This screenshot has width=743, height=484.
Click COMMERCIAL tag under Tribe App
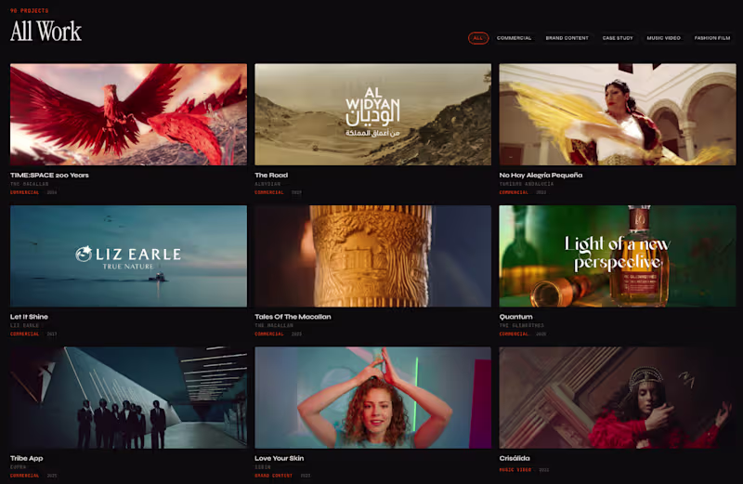tap(25, 476)
